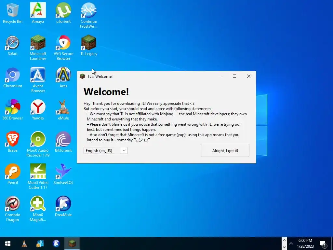
Task: Minimize the TL Welcome window
Action: click(x=220, y=76)
